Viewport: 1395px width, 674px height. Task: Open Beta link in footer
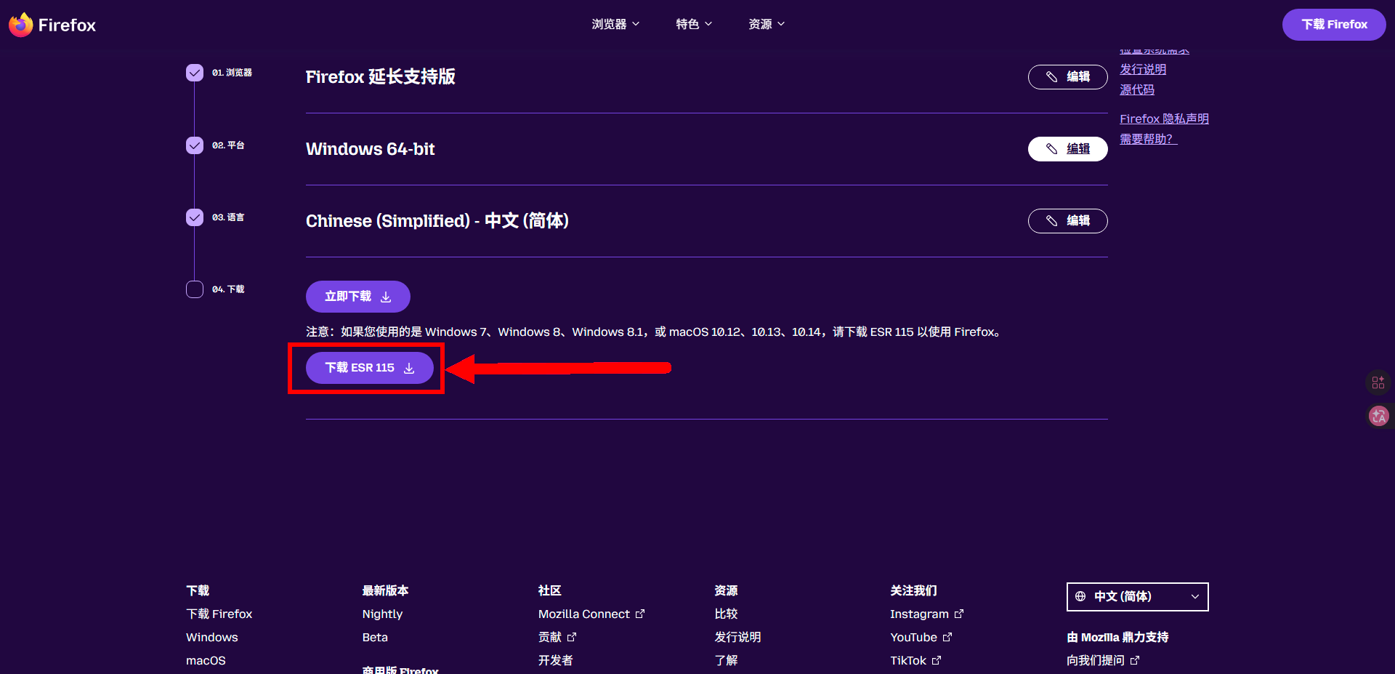(x=375, y=637)
